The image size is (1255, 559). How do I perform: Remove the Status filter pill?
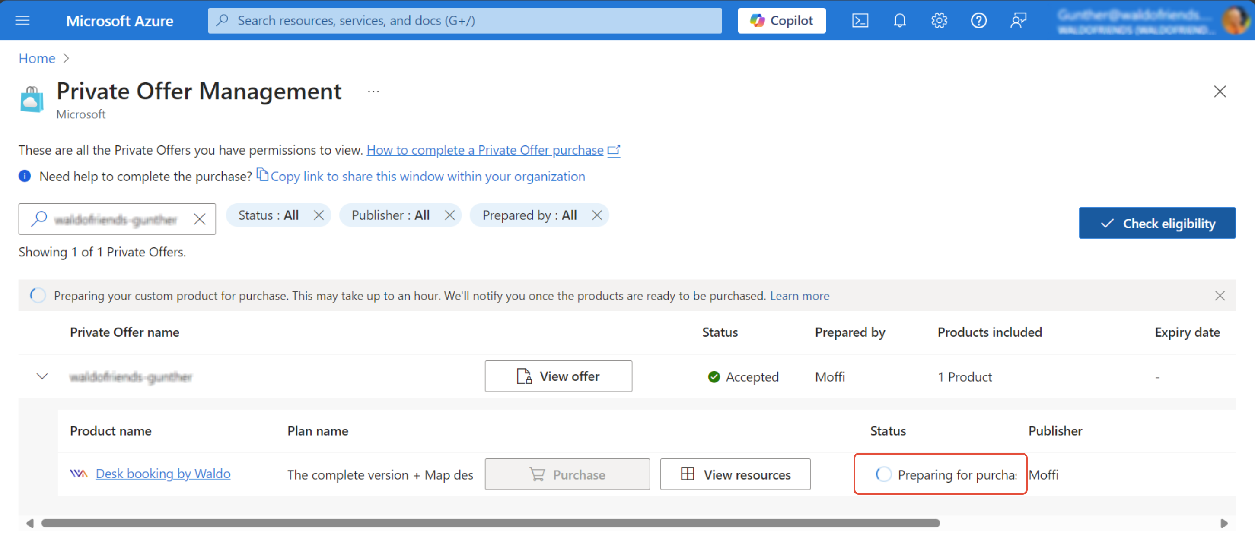pyautogui.click(x=319, y=215)
